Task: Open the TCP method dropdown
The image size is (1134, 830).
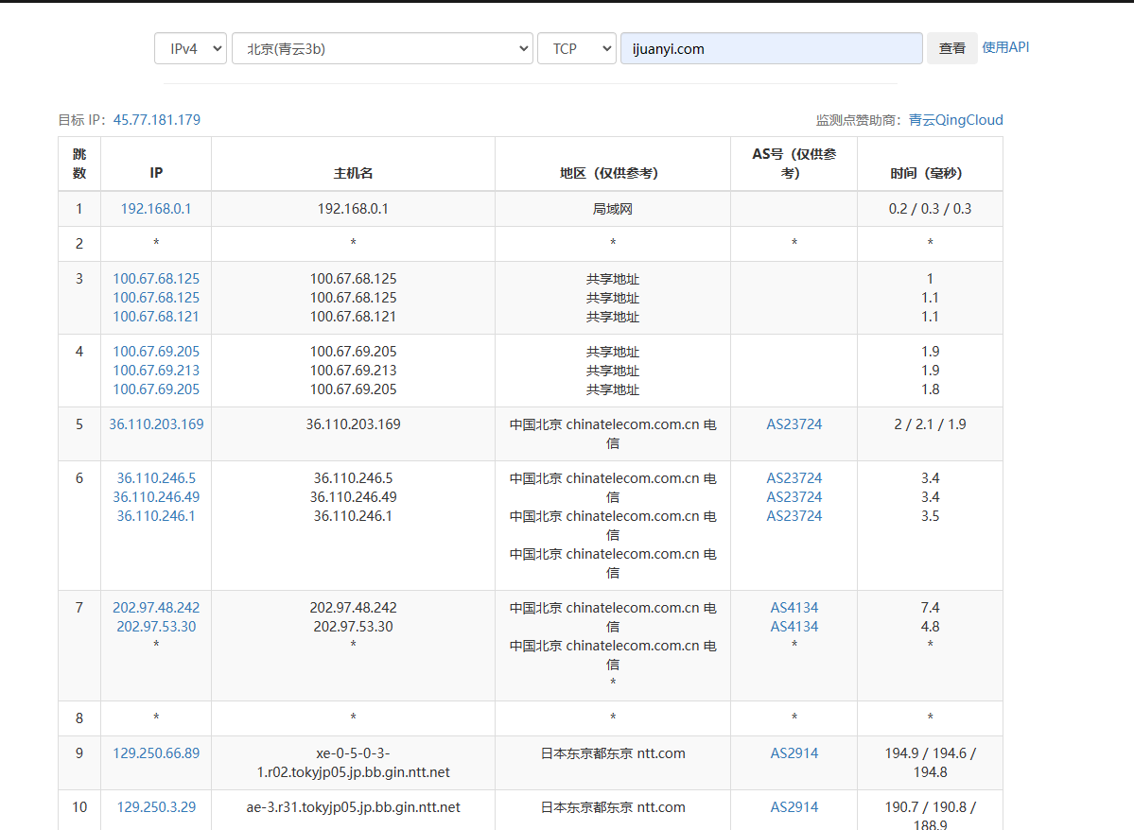Action: [x=577, y=49]
